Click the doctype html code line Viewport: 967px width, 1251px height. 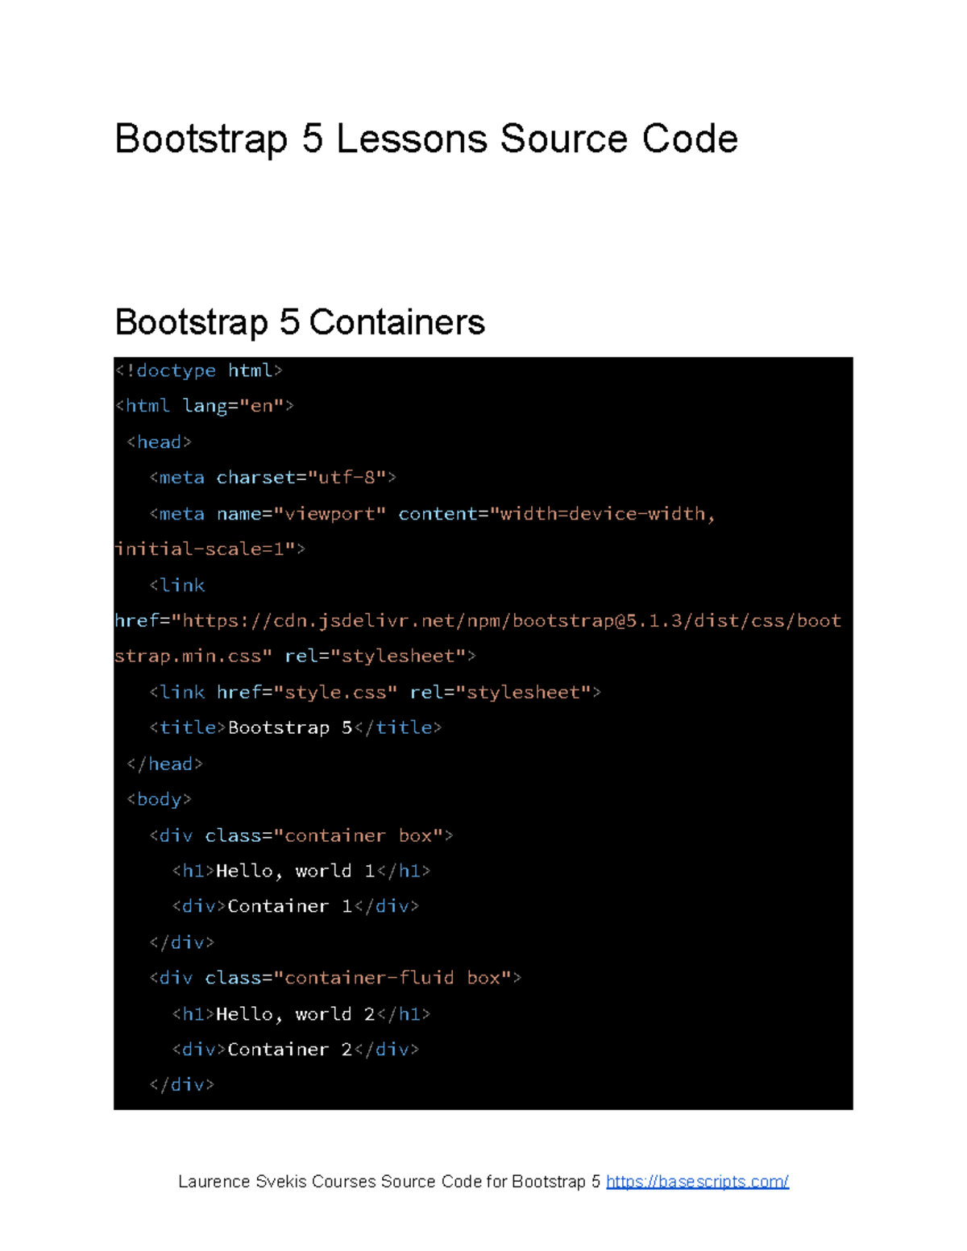coord(198,371)
